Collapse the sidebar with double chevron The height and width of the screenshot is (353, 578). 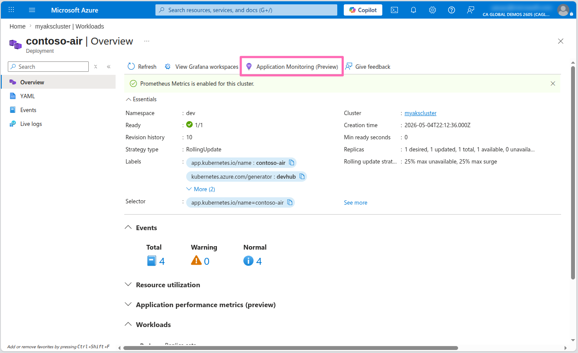(x=109, y=67)
